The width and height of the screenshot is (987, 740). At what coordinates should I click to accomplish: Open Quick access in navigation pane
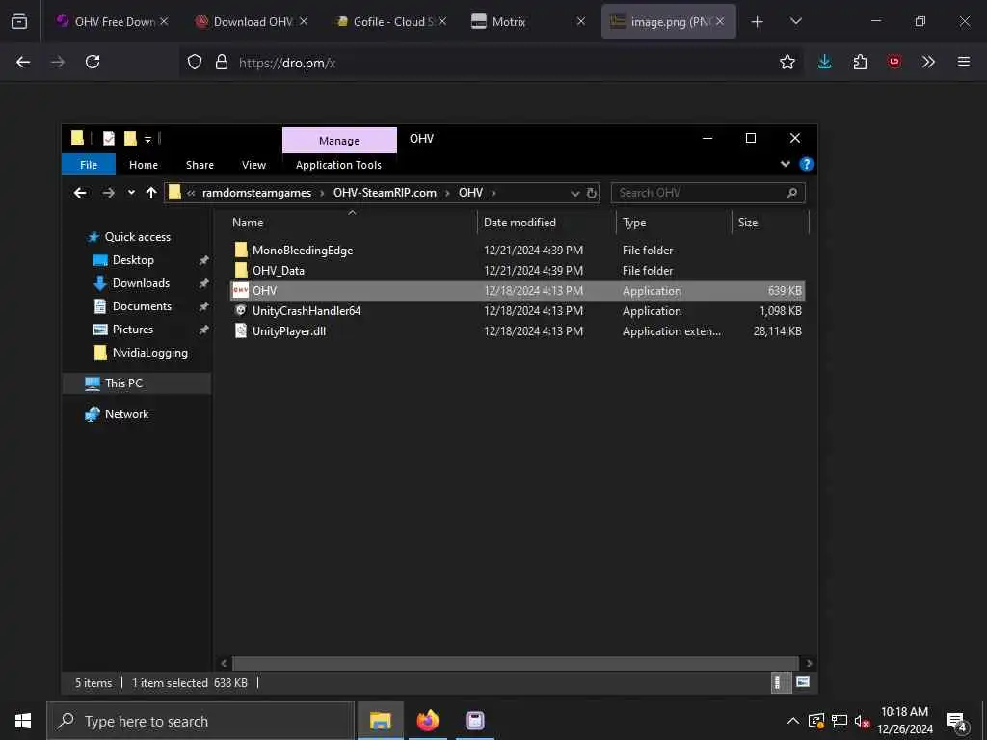pos(137,237)
